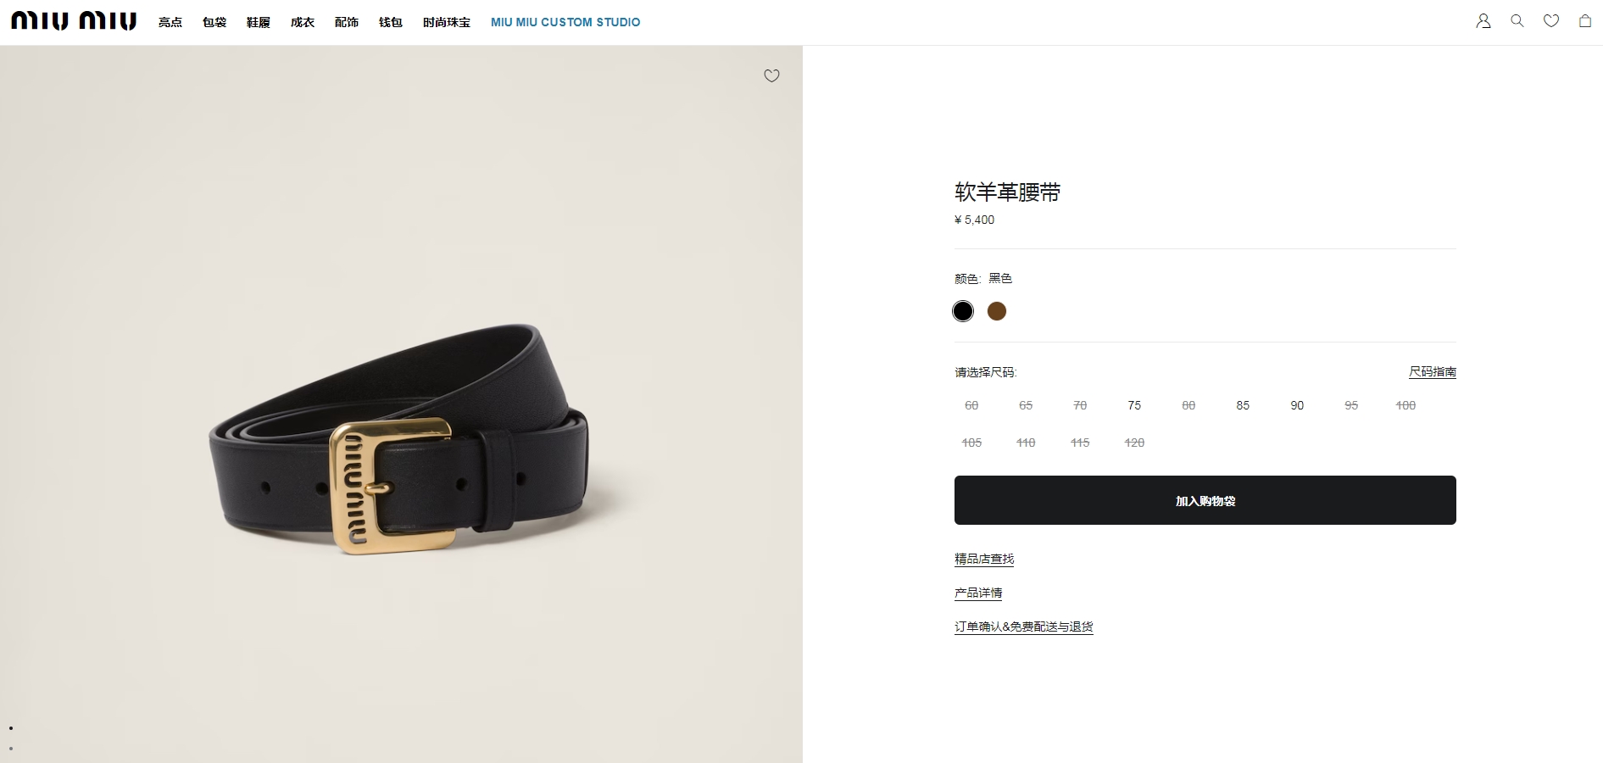Click 加入购物袋 add to bag button
Image resolution: width=1603 pixels, height=763 pixels.
click(x=1205, y=500)
